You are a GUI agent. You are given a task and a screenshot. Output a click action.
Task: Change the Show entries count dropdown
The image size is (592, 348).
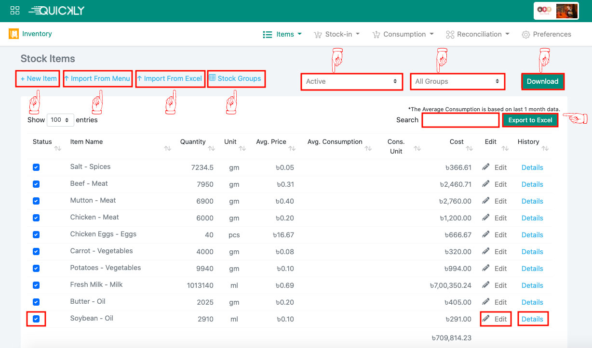click(x=60, y=120)
